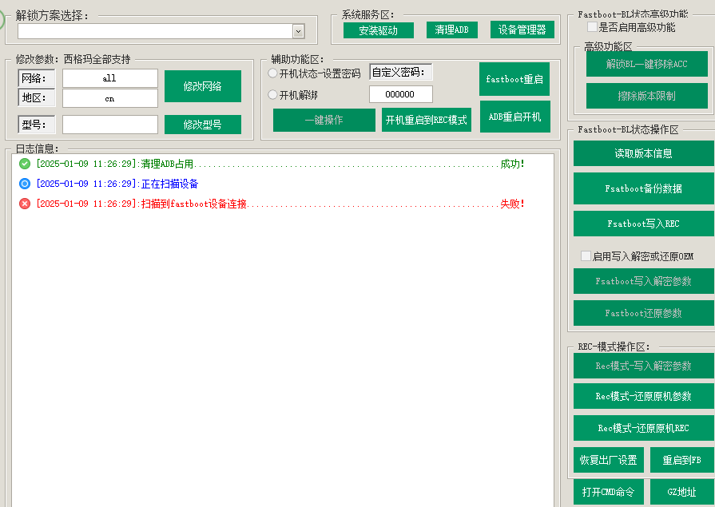Trigger the 一键操作 action
The height and width of the screenshot is (507, 715).
(324, 119)
